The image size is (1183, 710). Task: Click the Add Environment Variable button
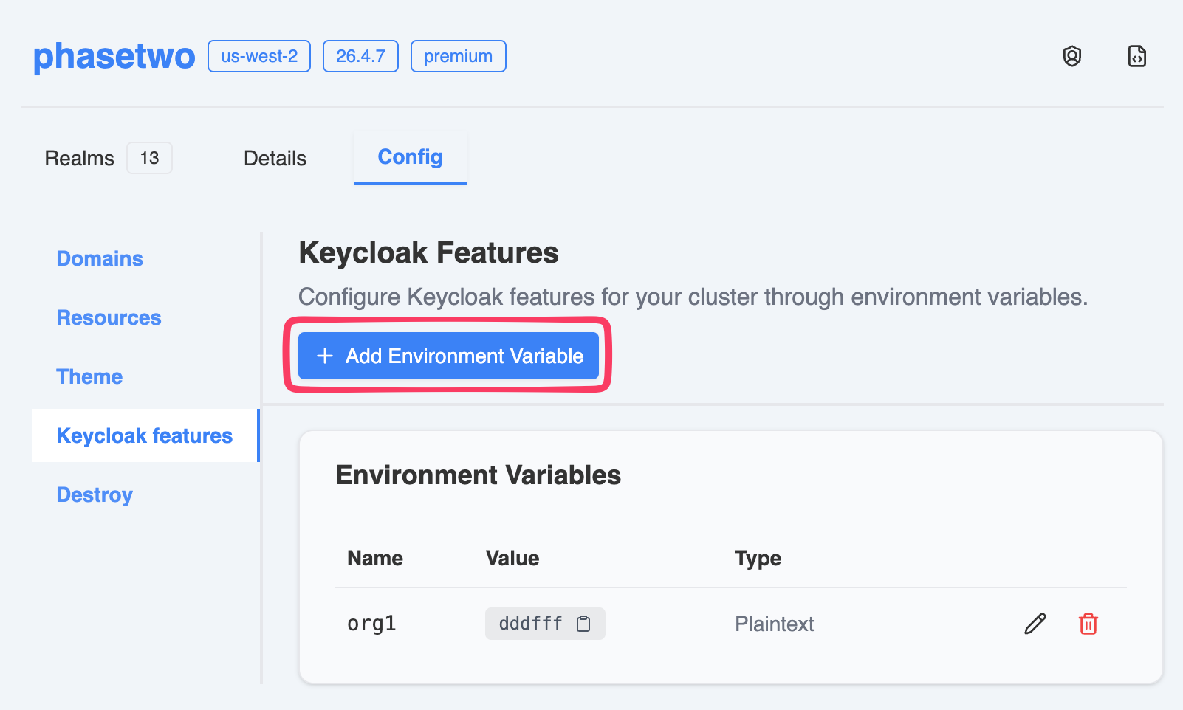pyautogui.click(x=448, y=356)
